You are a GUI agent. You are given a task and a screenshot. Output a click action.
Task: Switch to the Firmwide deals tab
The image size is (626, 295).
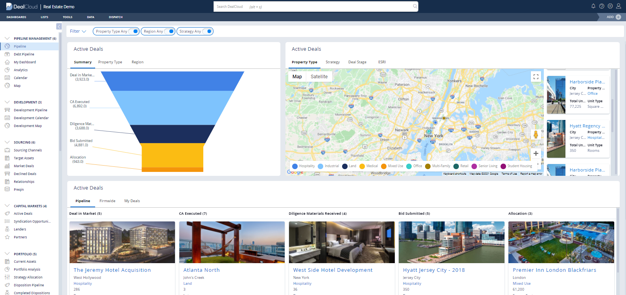[107, 201]
